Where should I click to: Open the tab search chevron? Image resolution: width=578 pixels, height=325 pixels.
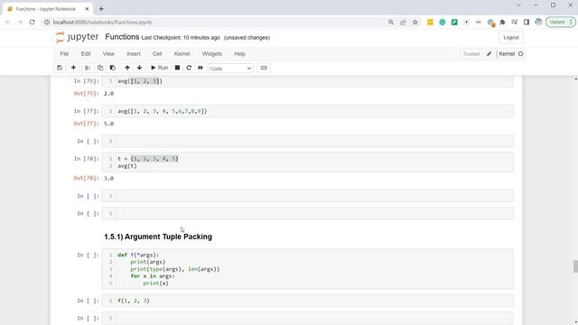coord(518,5)
